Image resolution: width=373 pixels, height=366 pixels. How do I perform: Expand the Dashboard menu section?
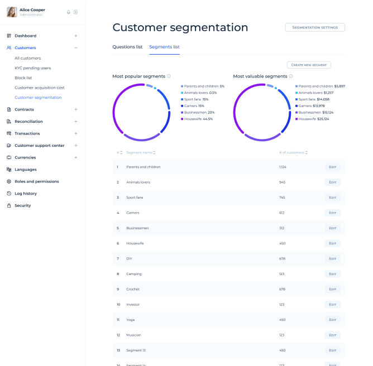[x=76, y=36]
